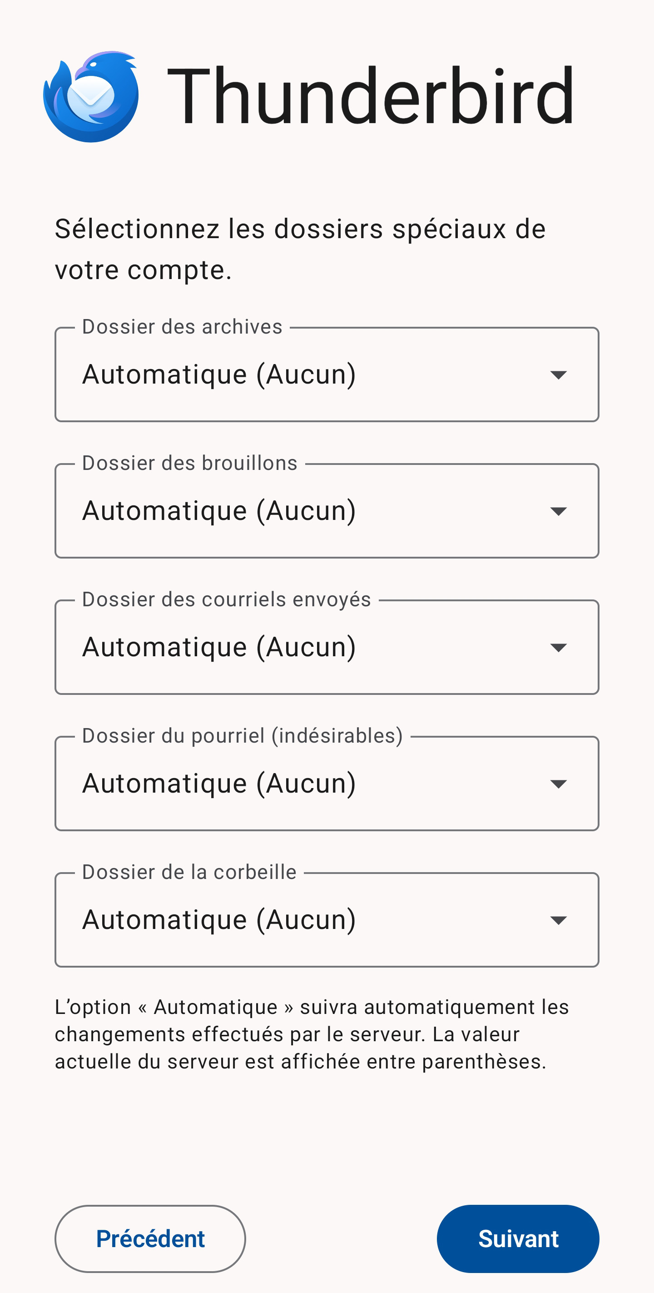The width and height of the screenshot is (654, 1293).
Task: Click the 'Dossier des archives' field label
Action: [182, 327]
